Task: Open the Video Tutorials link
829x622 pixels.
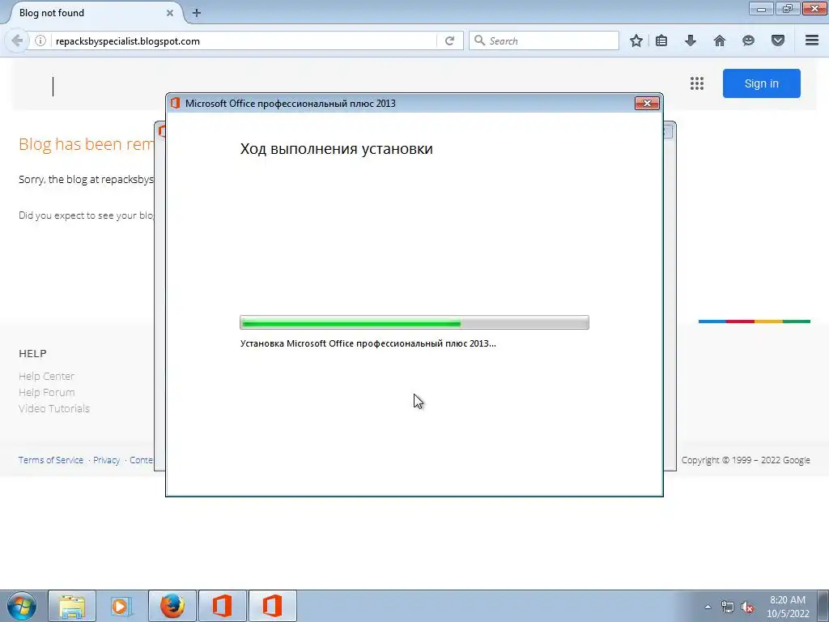Action: [54, 408]
